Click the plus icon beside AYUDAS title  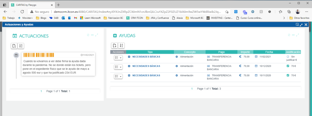115,36
